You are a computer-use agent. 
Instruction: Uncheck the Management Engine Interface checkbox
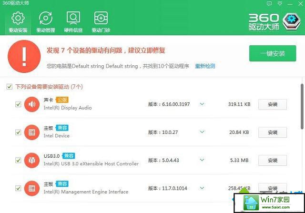click(x=18, y=188)
